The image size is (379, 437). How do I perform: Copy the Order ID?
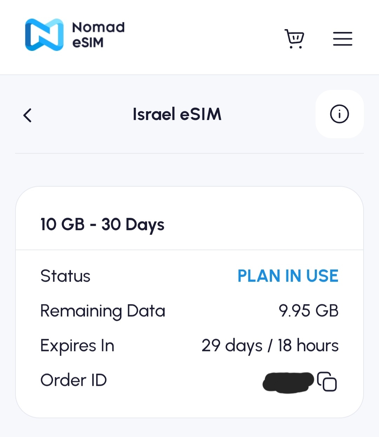pyautogui.click(x=327, y=381)
